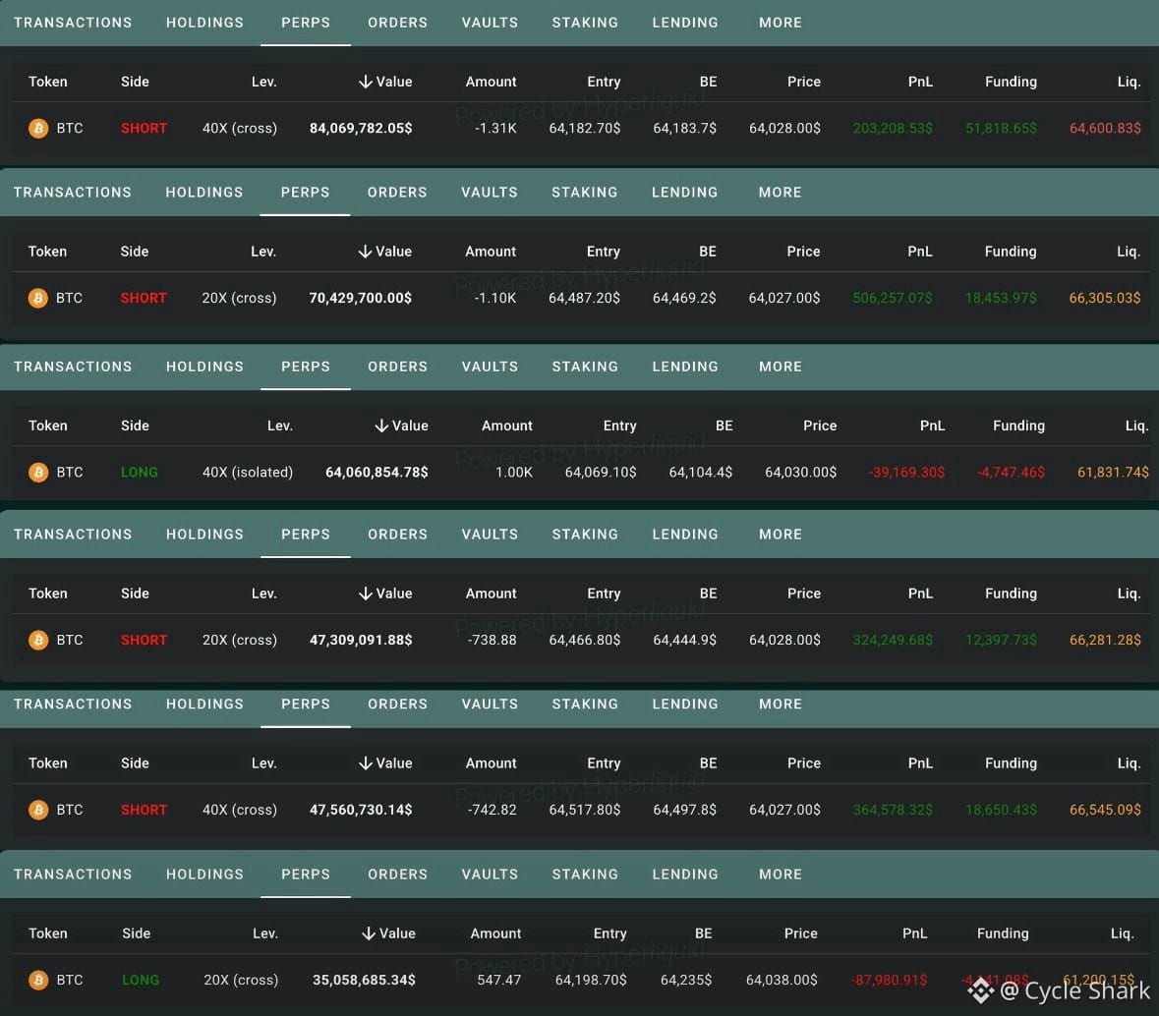1159x1016 pixels.
Task: Select the 70,429,700.00$ position value
Action: [x=360, y=299]
